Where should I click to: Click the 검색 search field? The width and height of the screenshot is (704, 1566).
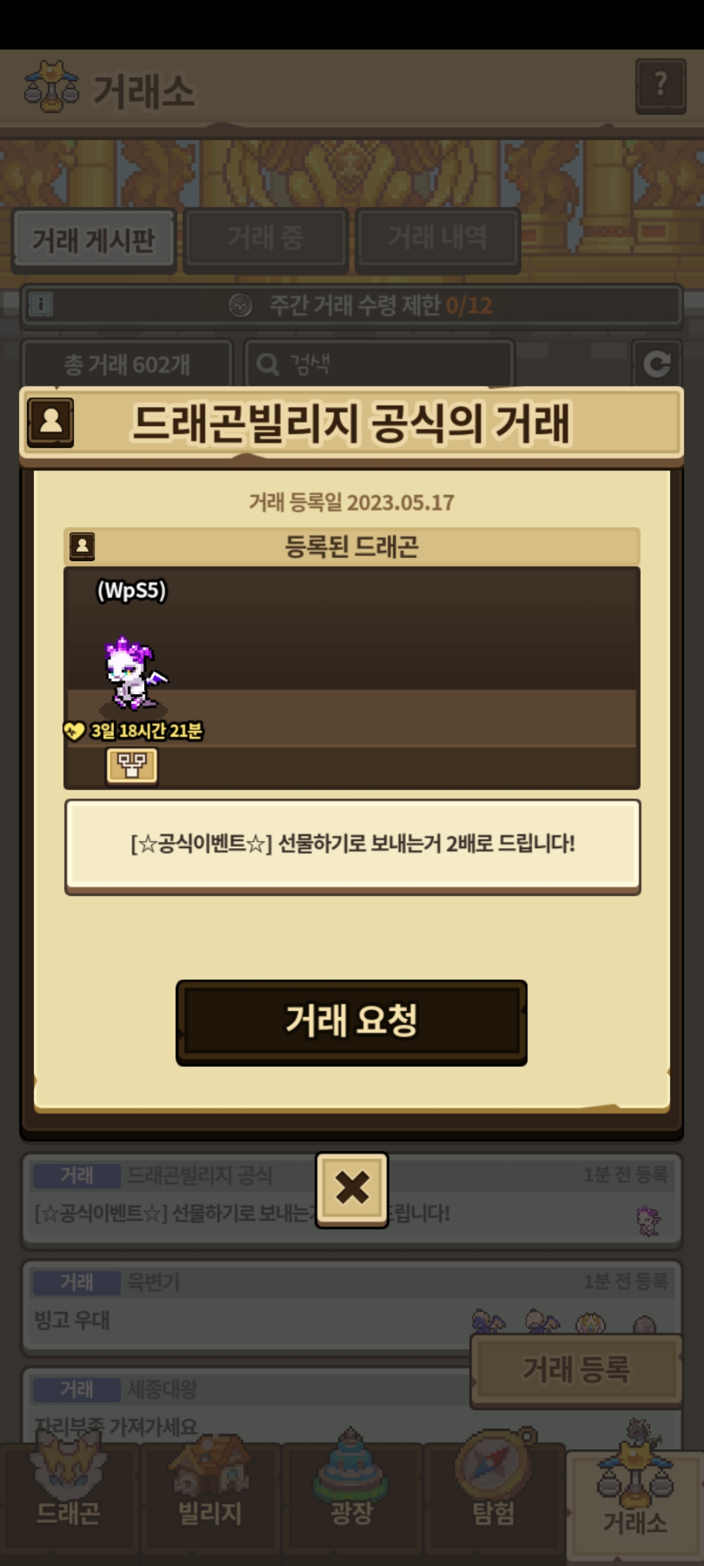379,363
